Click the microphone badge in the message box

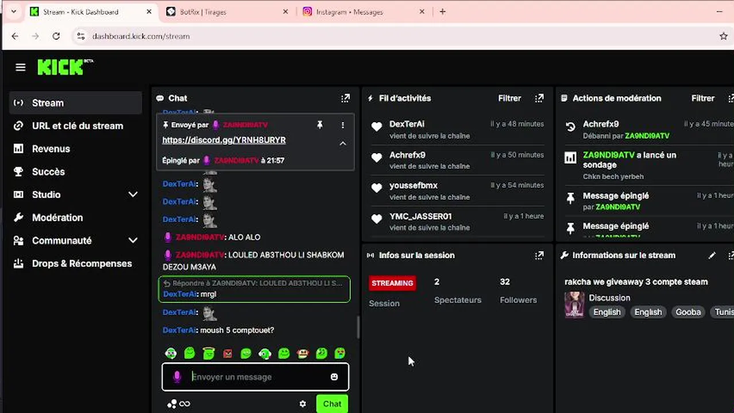[177, 377]
